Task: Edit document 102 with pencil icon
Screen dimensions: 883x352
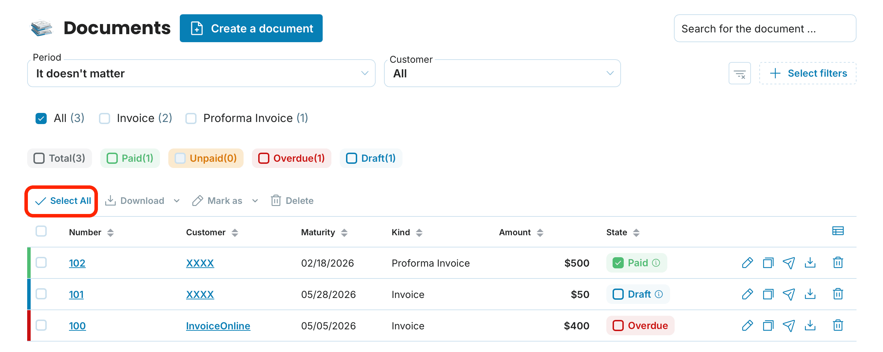Action: pos(747,263)
